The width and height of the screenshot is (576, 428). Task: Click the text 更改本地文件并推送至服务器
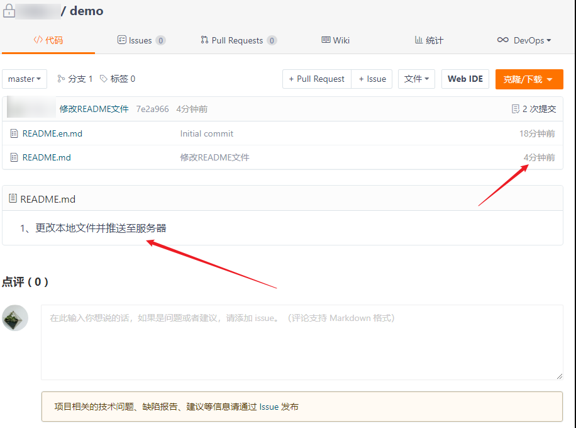tap(101, 228)
